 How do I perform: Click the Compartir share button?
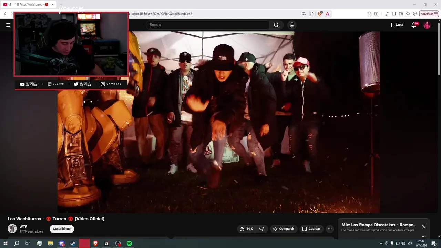[x=283, y=229]
